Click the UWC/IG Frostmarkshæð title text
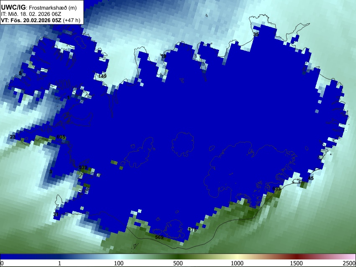 click(x=39, y=8)
